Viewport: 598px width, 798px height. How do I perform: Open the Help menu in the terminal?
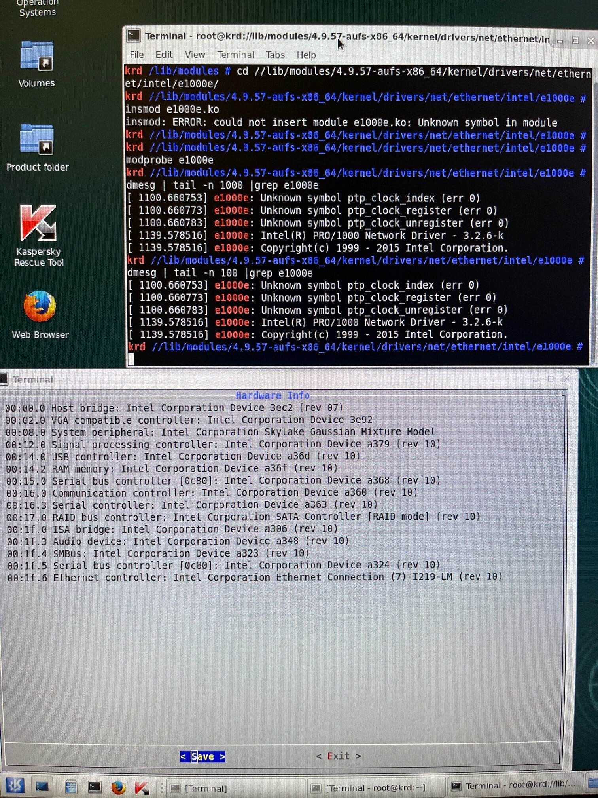306,55
